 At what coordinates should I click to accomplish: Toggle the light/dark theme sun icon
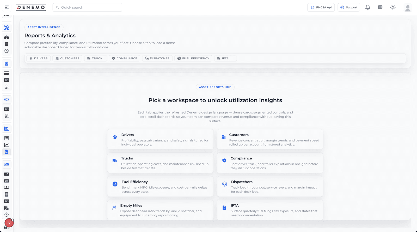[393, 8]
